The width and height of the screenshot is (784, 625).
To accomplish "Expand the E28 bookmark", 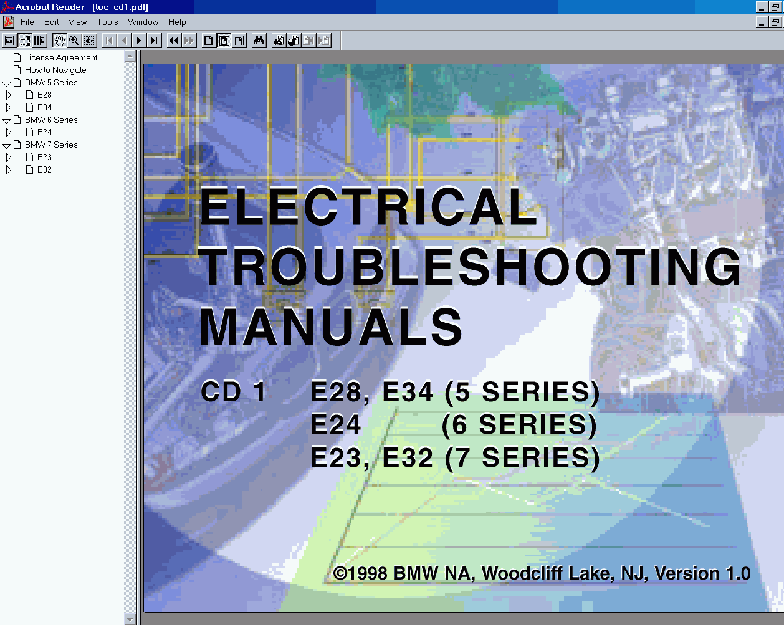I will click(x=8, y=95).
